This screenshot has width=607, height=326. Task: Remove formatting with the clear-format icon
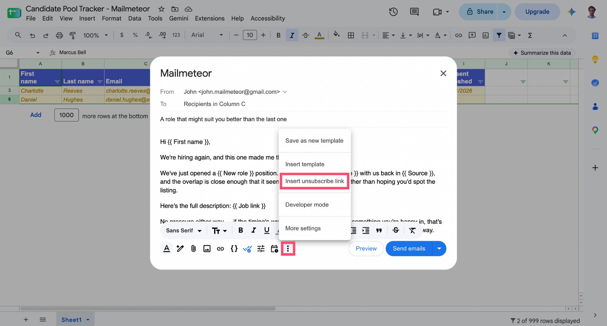point(412,230)
